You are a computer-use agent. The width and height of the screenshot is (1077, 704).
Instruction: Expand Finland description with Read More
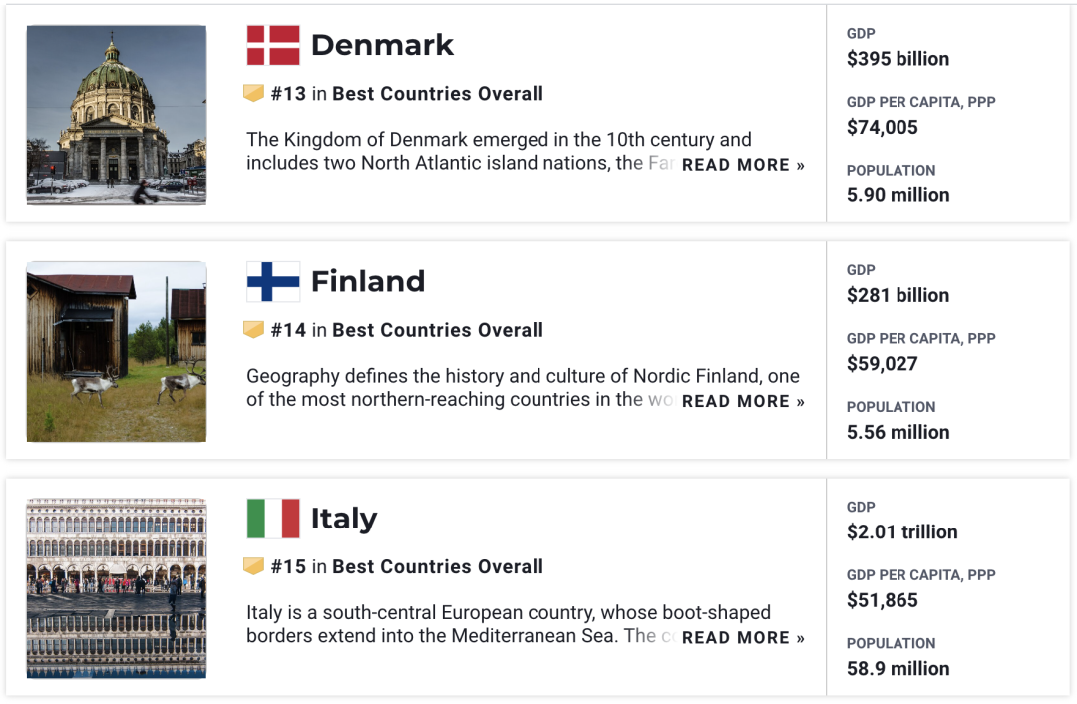(743, 401)
